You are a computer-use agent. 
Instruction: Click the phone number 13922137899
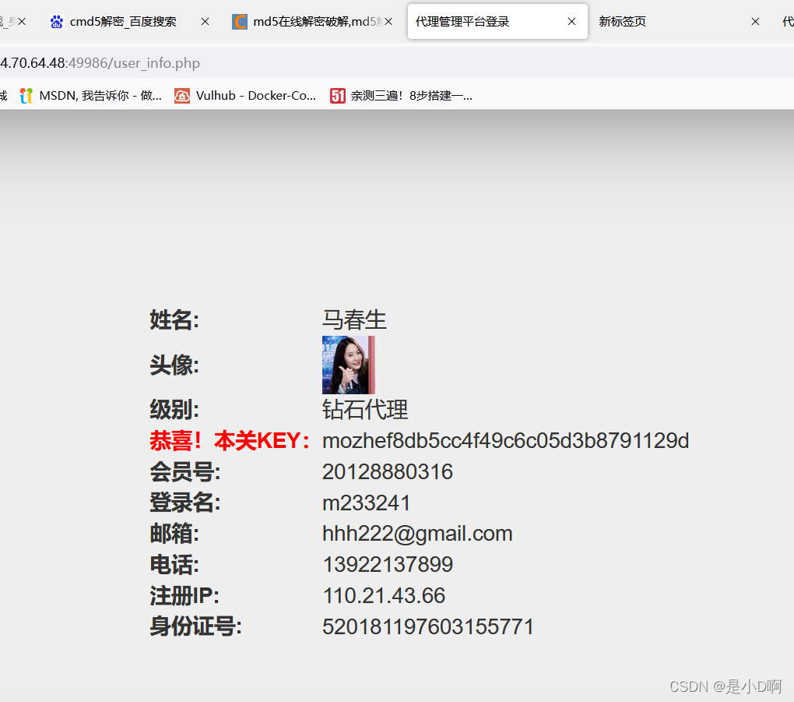tap(388, 565)
